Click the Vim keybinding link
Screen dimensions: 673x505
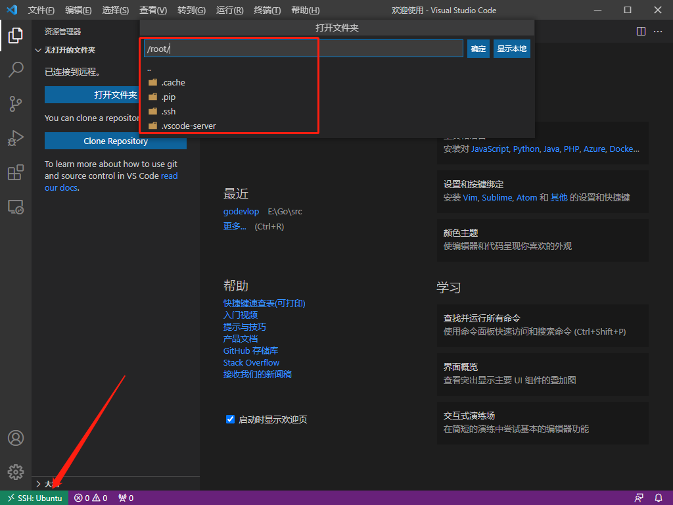470,197
